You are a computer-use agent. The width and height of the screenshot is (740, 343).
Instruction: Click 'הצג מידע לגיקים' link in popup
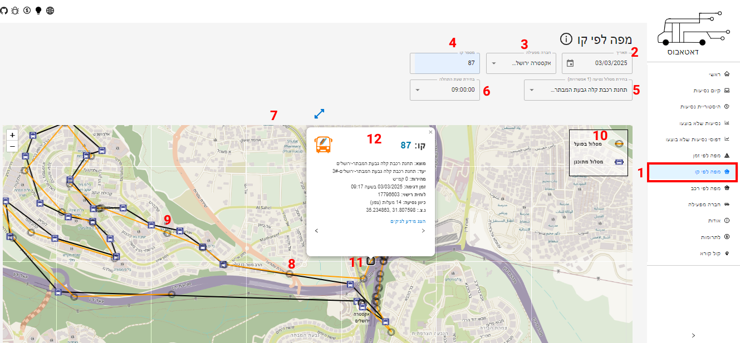click(408, 221)
